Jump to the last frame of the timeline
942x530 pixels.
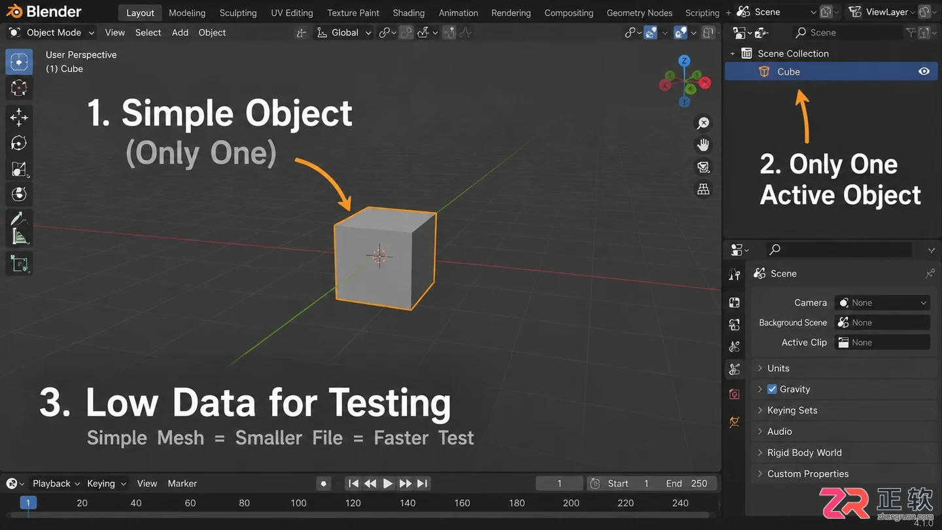[423, 484]
